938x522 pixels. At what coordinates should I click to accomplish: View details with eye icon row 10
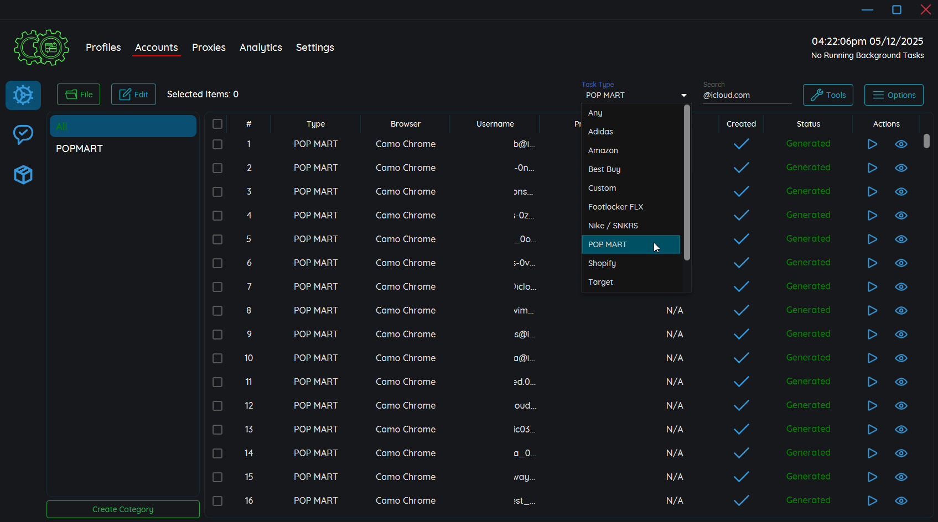click(x=901, y=358)
